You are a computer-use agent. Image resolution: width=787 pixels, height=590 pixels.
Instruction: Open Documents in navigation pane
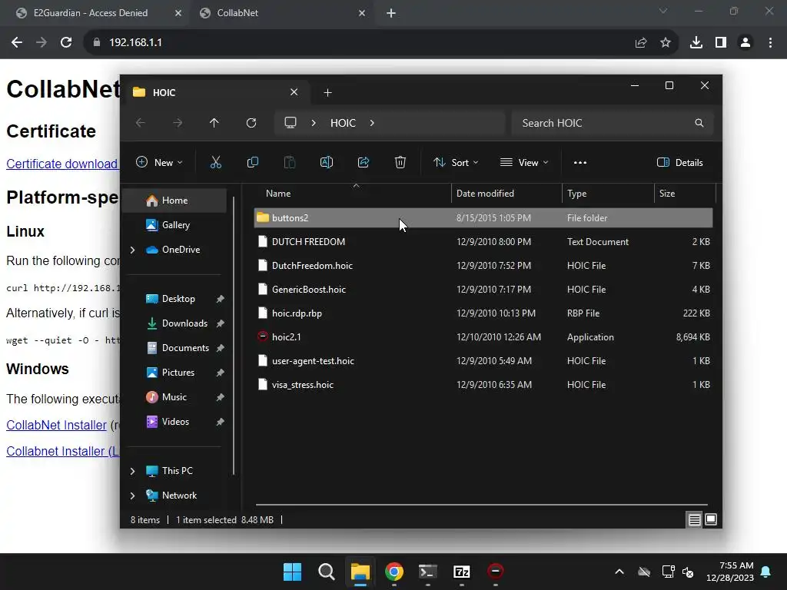[x=174, y=348]
